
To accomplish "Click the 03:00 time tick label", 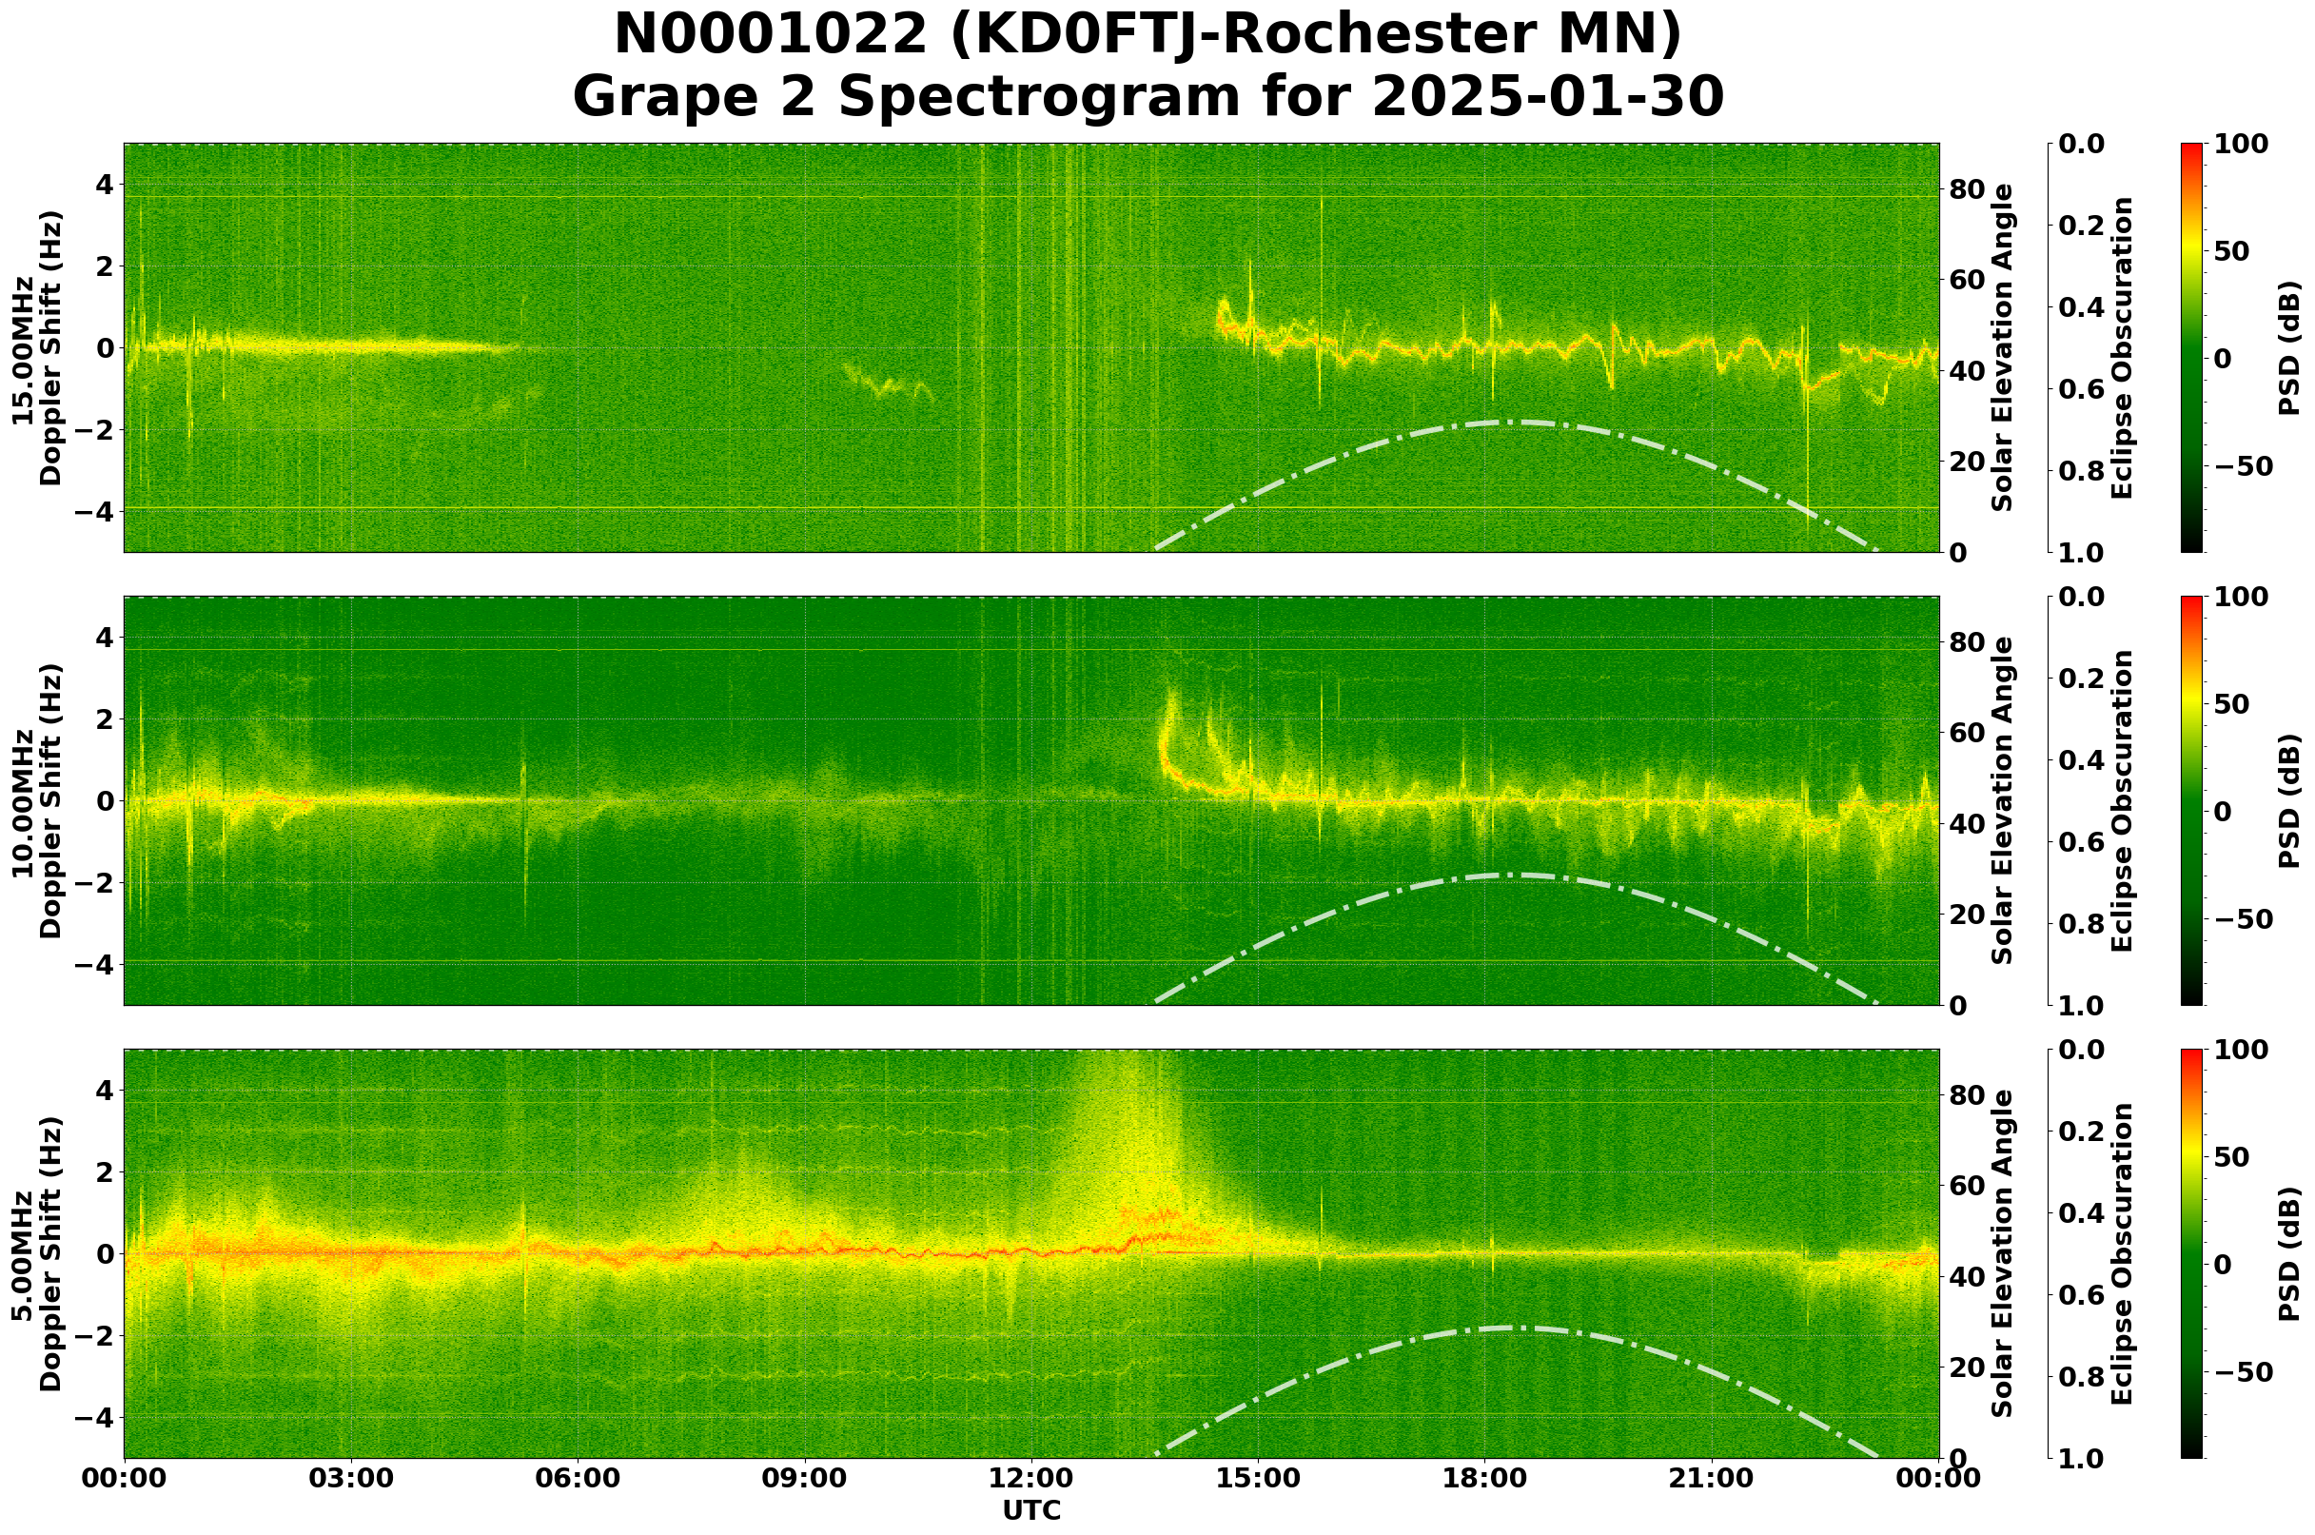I will pos(350,1478).
